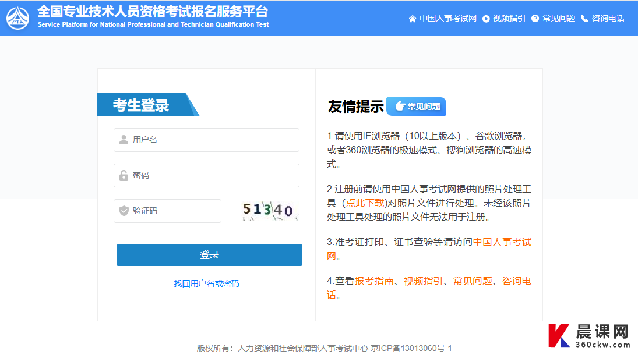Open 咨询电话 in the top navigation
638x358 pixels.
[x=608, y=18]
